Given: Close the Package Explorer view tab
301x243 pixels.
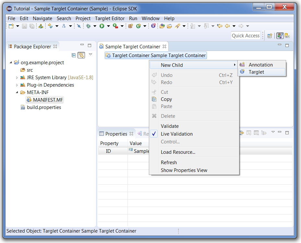Looking at the screenshot, I should (x=55, y=46).
